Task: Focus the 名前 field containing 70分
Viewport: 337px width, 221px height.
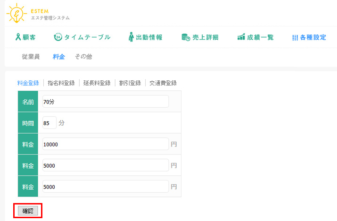Action: pos(105,102)
